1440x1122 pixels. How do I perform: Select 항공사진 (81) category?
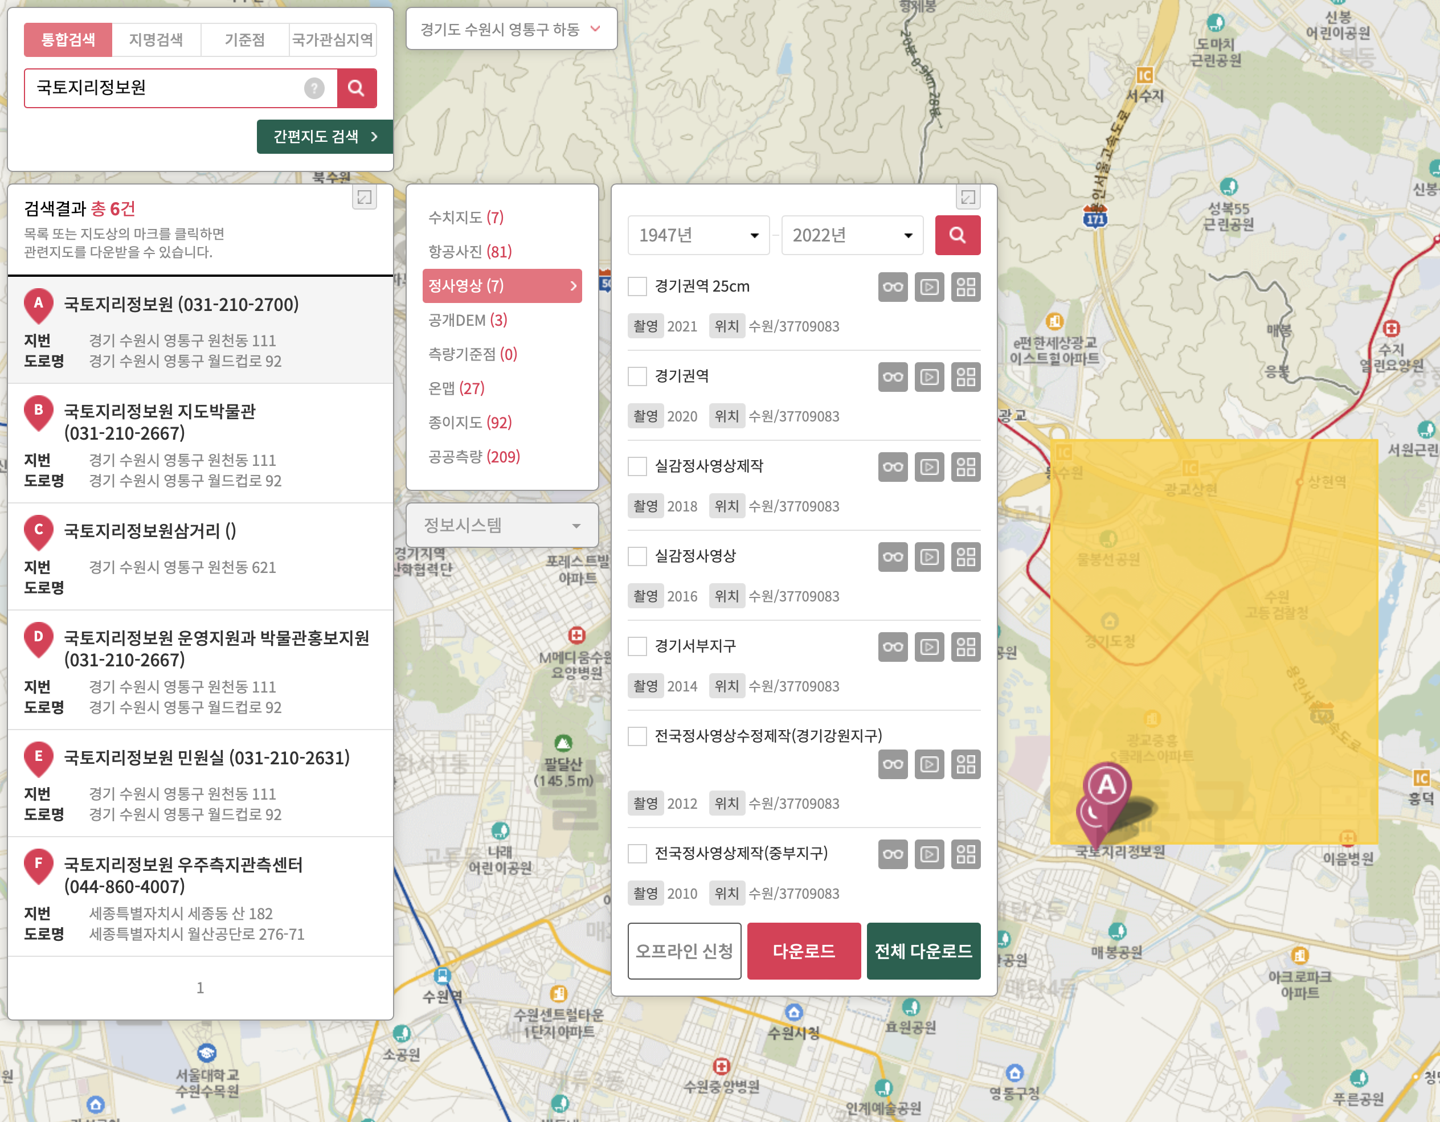tap(469, 251)
